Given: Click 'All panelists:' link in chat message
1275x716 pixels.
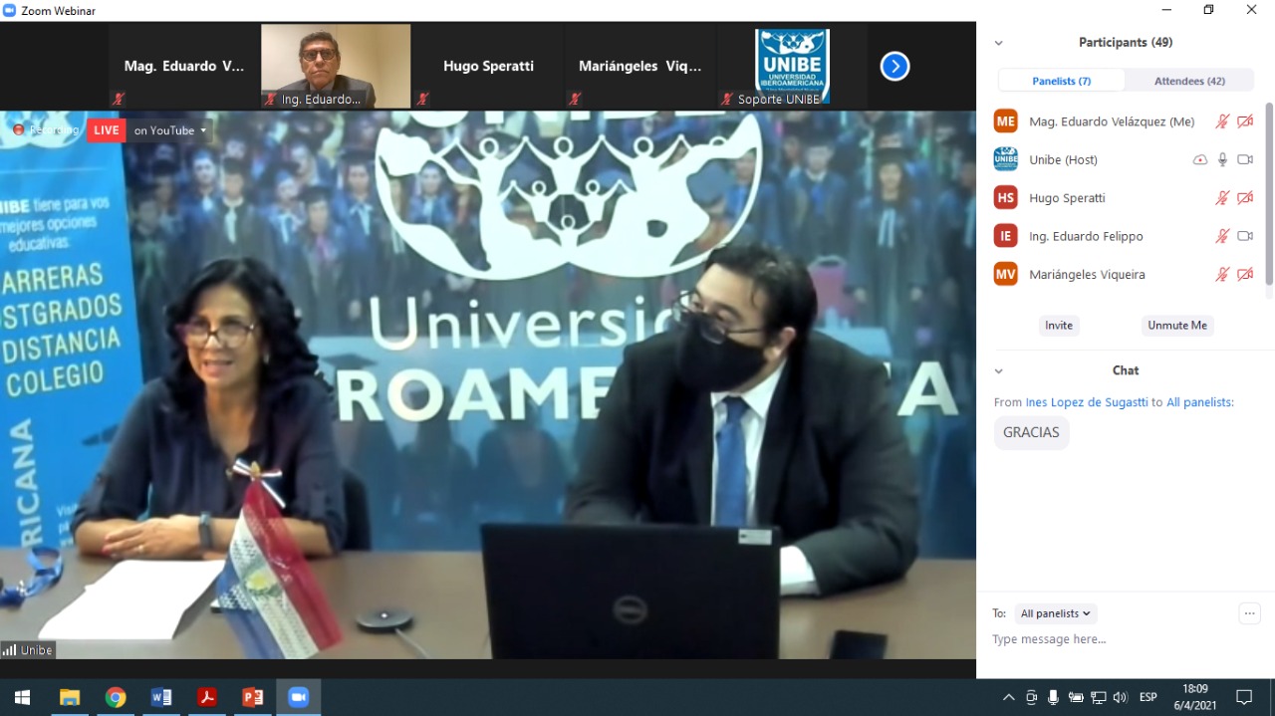Looking at the screenshot, I should (1200, 402).
